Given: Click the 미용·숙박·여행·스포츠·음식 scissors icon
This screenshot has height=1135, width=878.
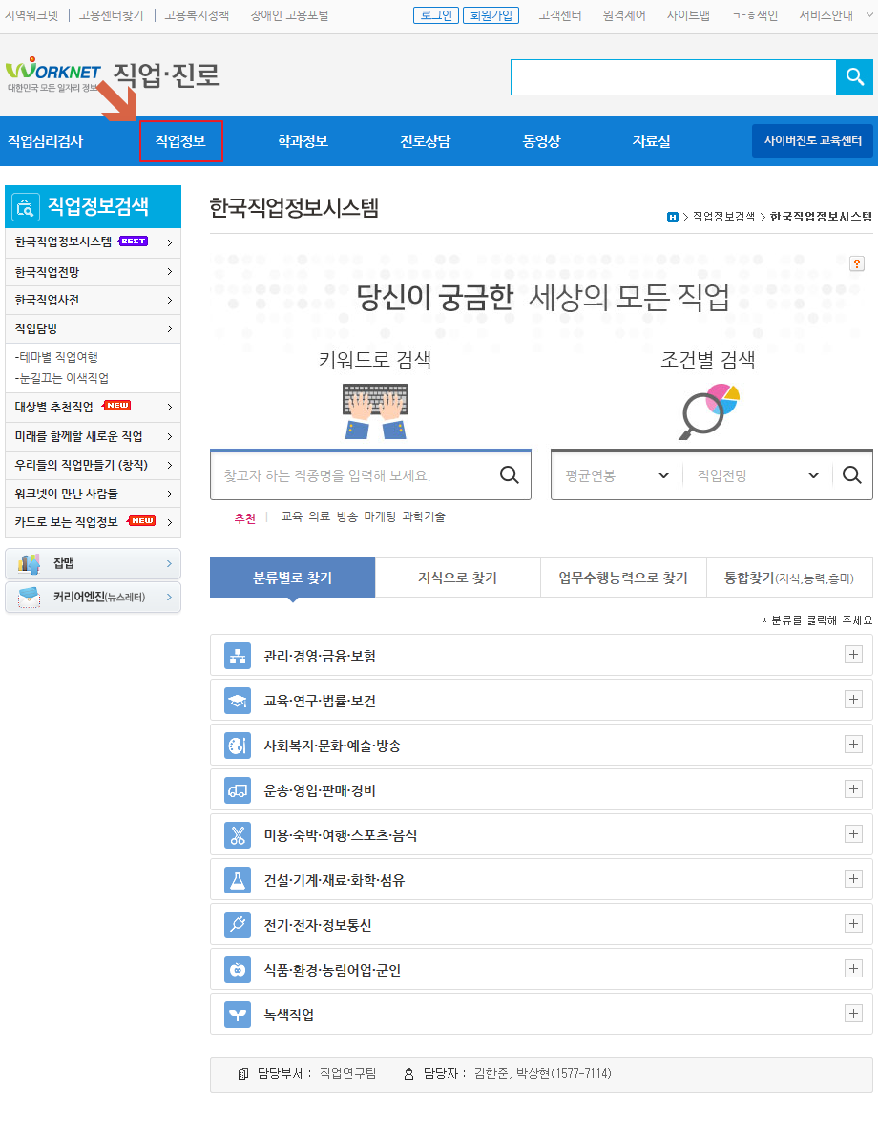Looking at the screenshot, I should [238, 835].
